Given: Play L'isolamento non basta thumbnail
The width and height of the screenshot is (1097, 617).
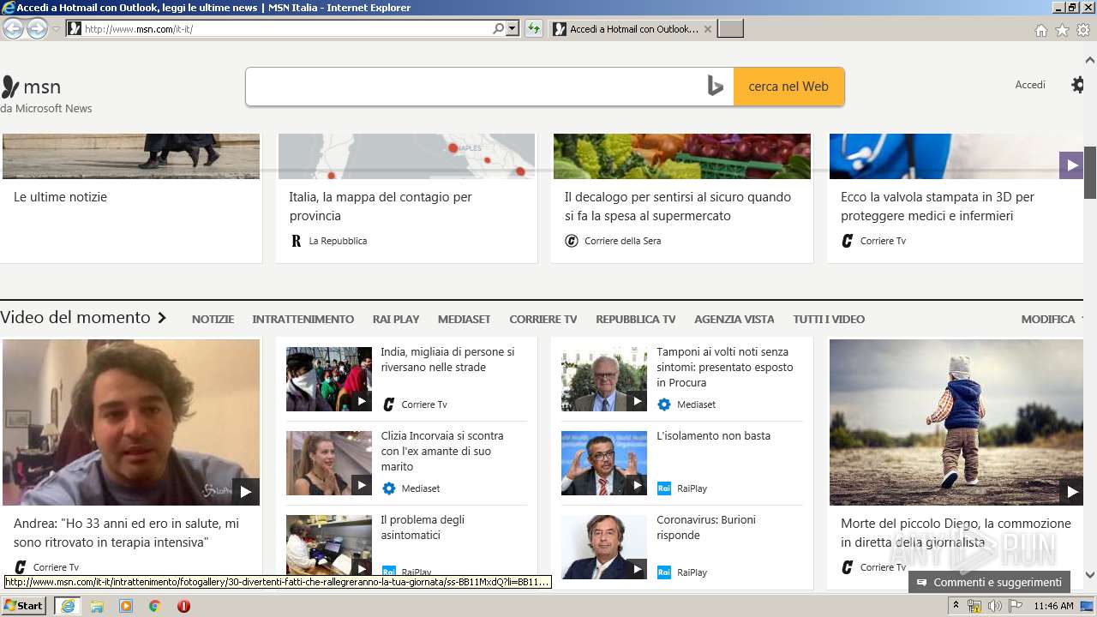Looking at the screenshot, I should click(604, 463).
